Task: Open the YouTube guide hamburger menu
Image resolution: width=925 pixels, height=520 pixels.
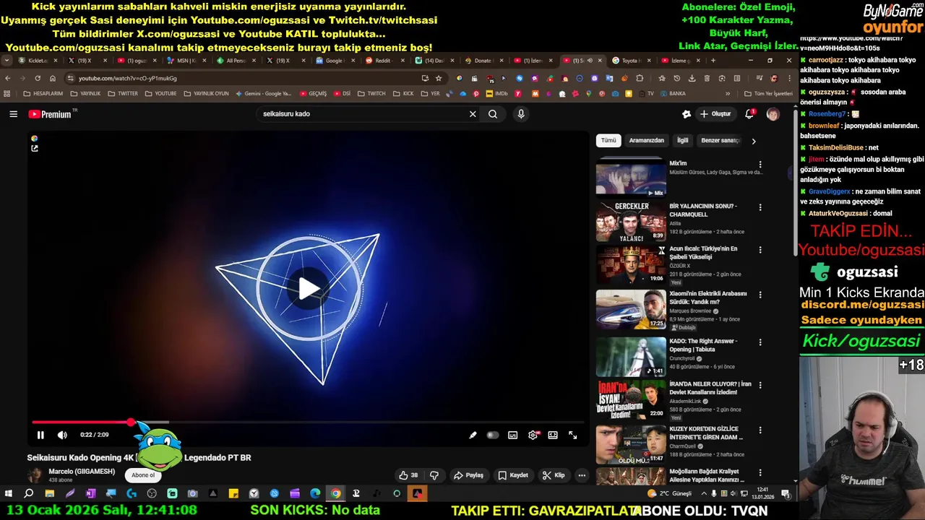Action: point(13,114)
